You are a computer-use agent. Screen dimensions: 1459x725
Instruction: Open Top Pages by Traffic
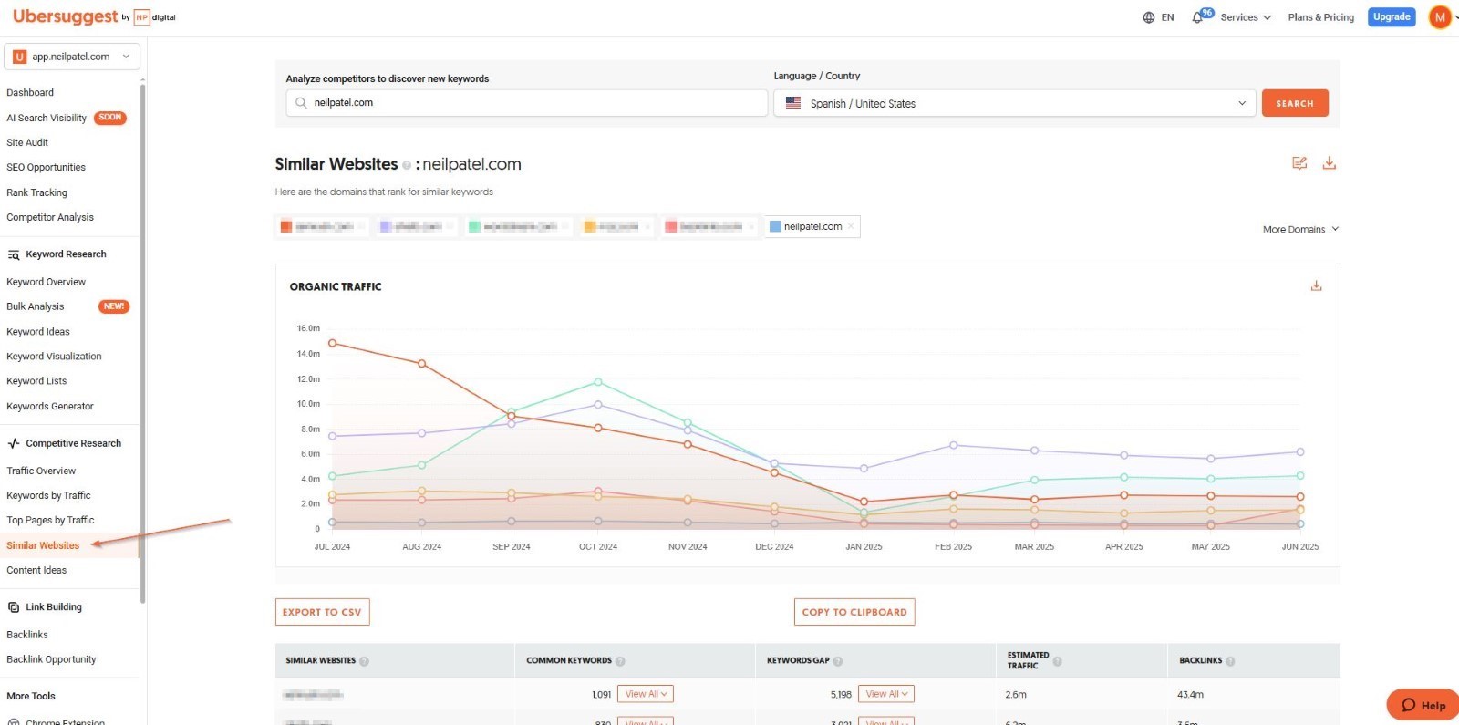(x=50, y=520)
